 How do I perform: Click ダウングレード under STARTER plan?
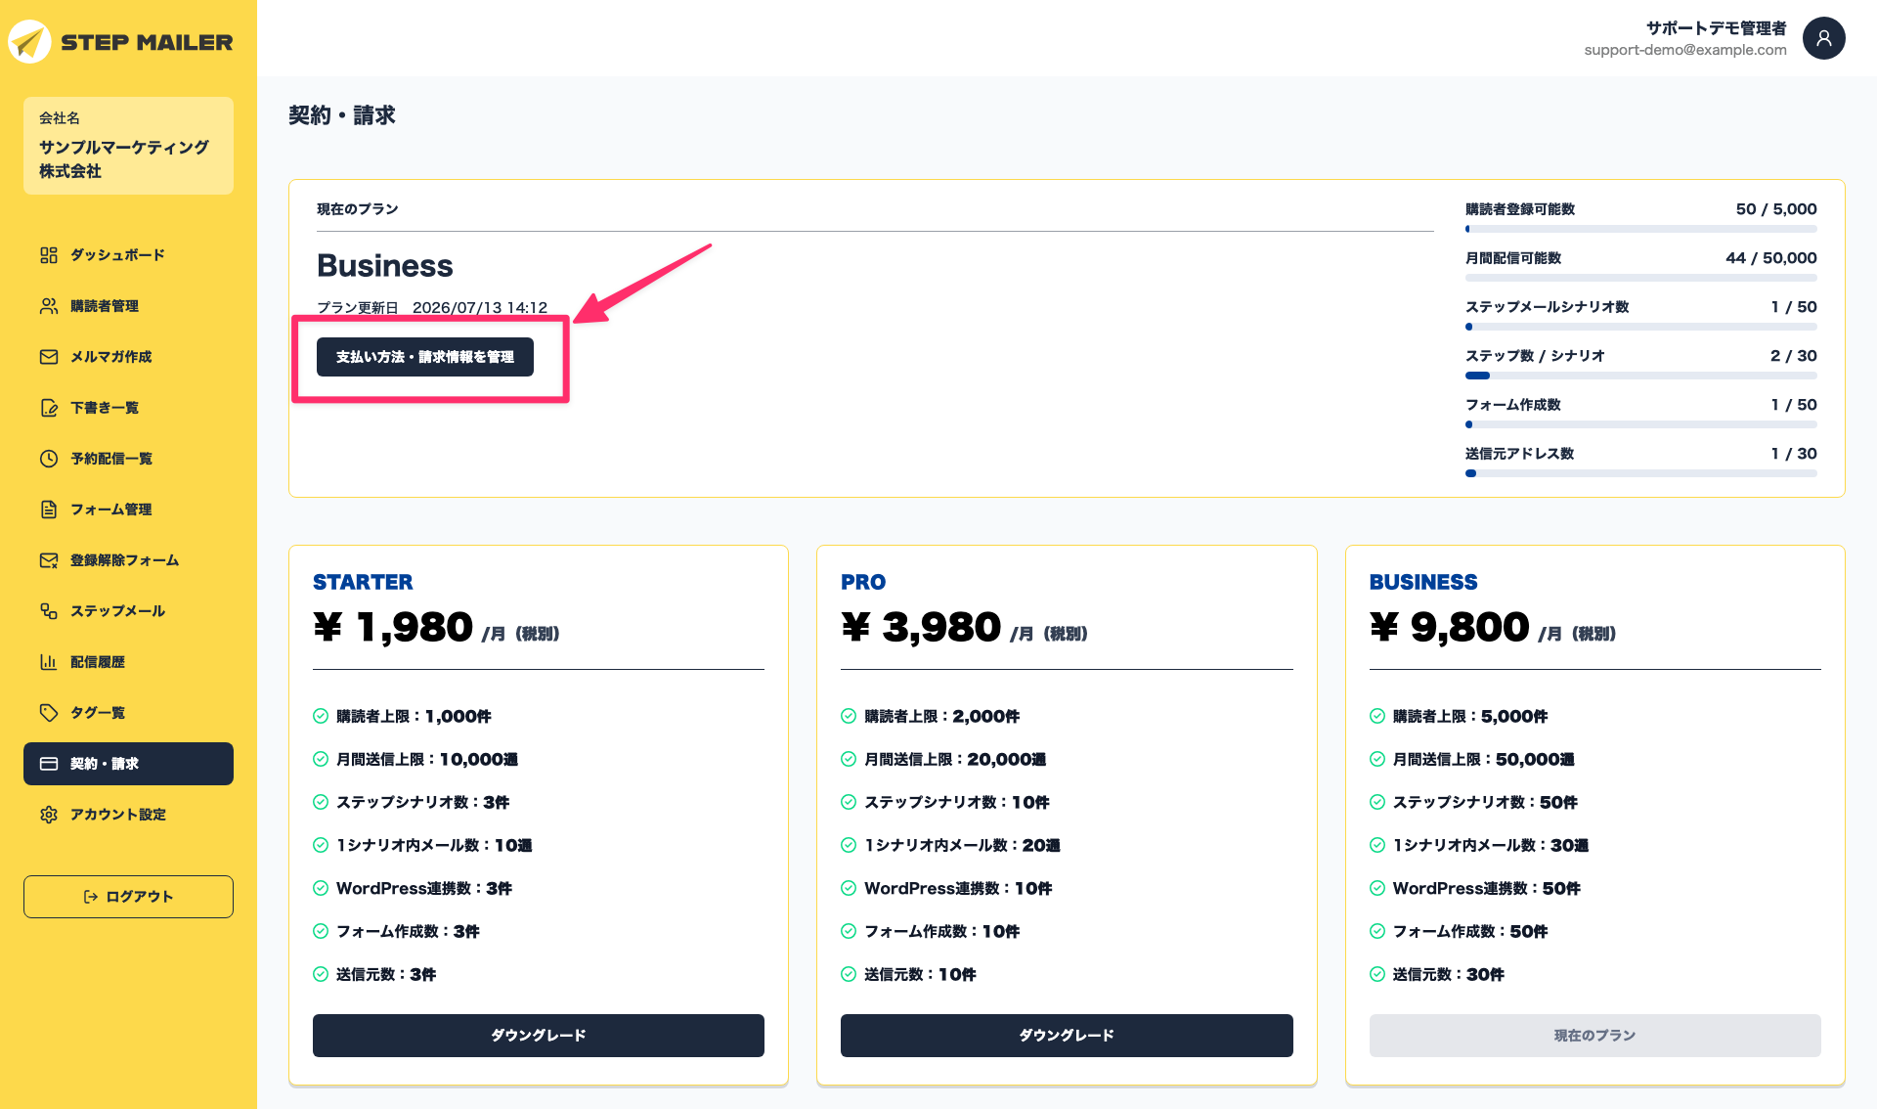tap(539, 1036)
